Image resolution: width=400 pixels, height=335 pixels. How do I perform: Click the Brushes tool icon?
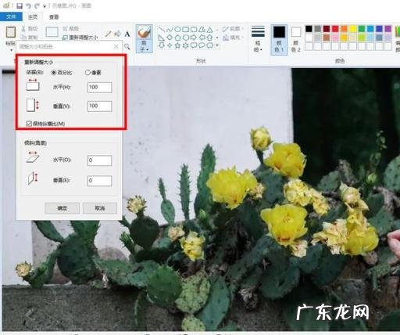click(x=144, y=33)
